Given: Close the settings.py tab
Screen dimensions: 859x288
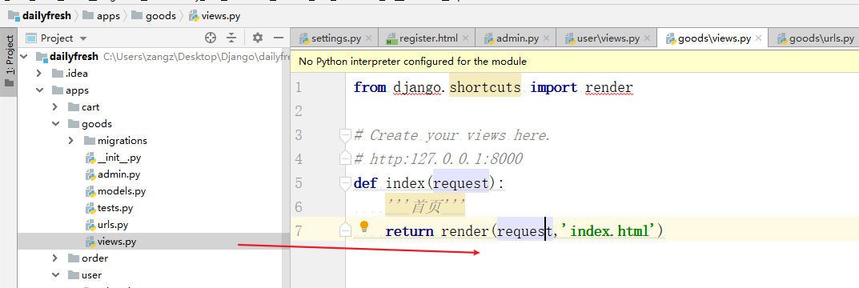Looking at the screenshot, I should point(368,38).
